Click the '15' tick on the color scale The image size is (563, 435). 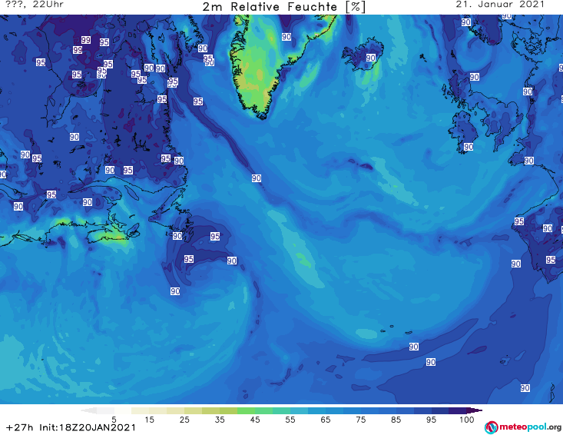click(x=149, y=420)
